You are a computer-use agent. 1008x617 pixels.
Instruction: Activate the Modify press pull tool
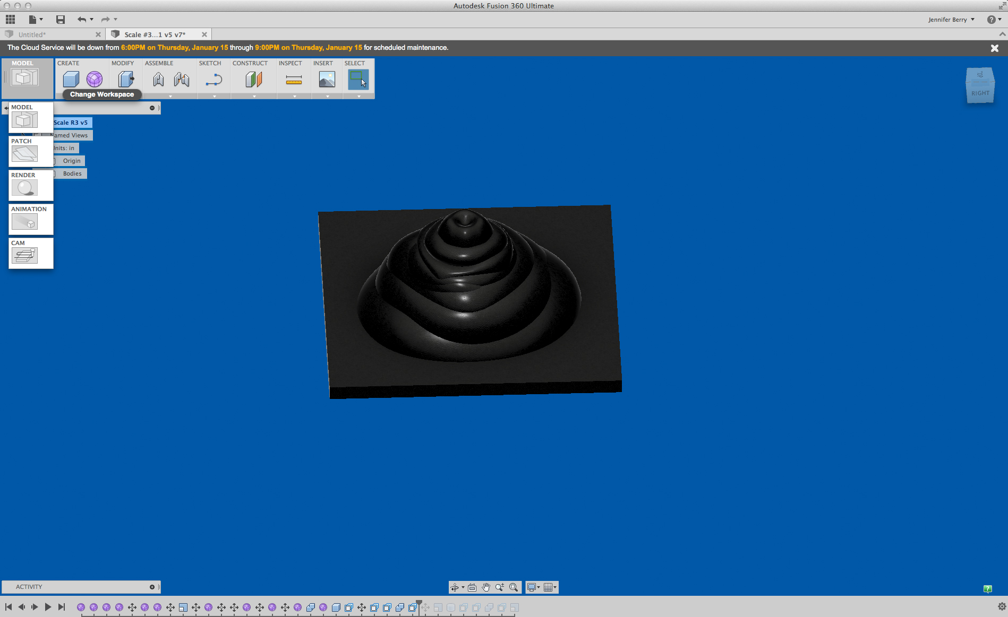(x=126, y=80)
